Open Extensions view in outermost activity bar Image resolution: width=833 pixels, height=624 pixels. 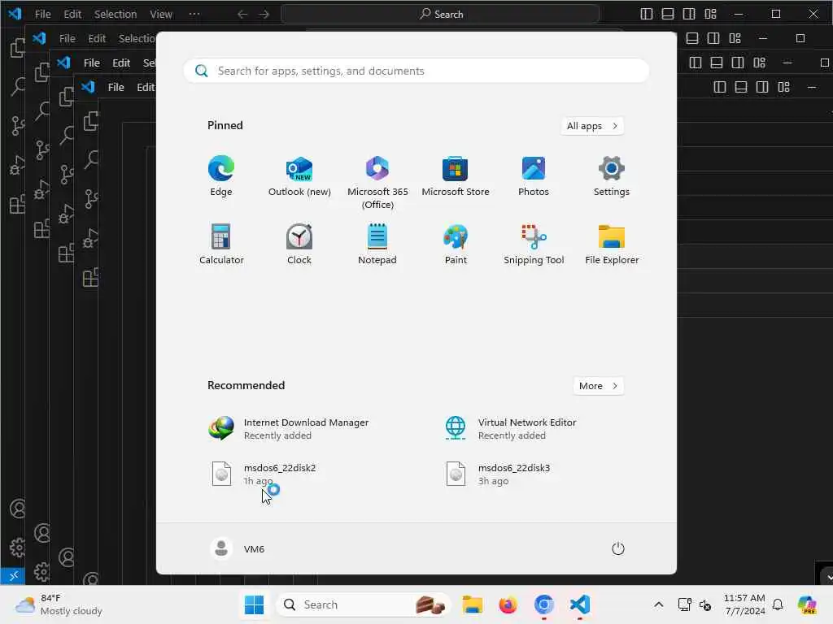pos(16,204)
